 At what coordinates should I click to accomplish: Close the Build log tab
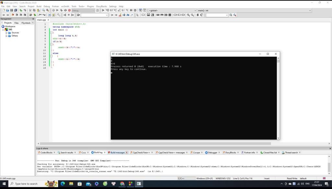(105, 152)
